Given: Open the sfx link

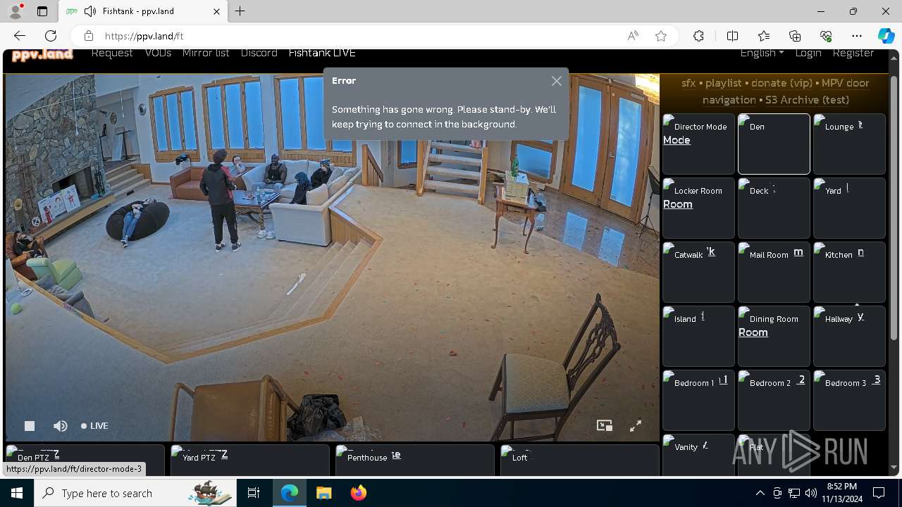Looking at the screenshot, I should [x=688, y=83].
